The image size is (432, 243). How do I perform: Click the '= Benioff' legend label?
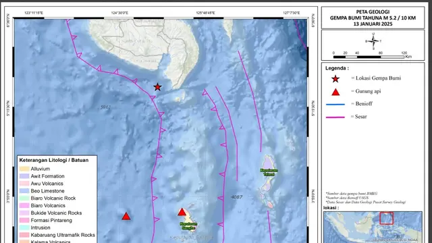362,104
